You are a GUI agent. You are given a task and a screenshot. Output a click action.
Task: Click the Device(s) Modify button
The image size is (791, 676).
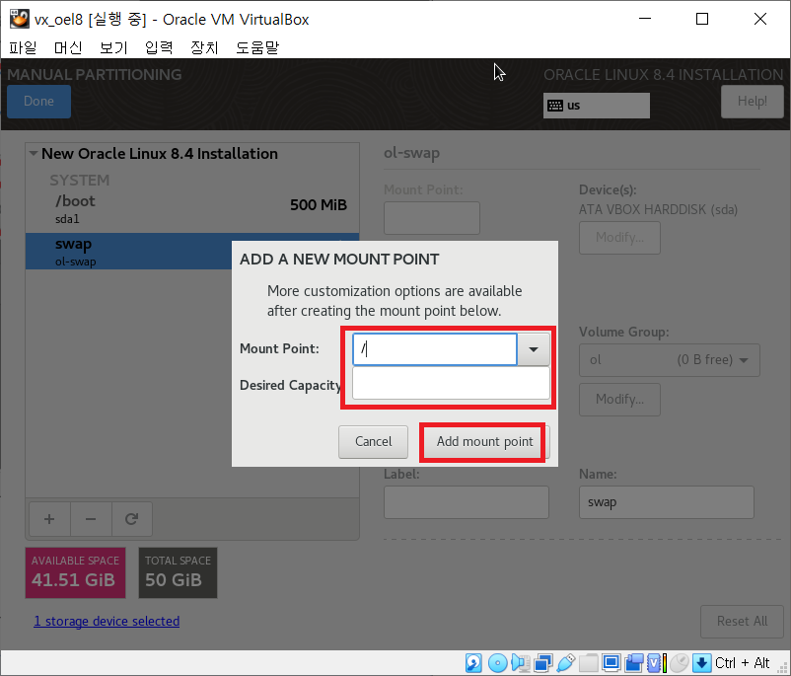click(x=619, y=237)
